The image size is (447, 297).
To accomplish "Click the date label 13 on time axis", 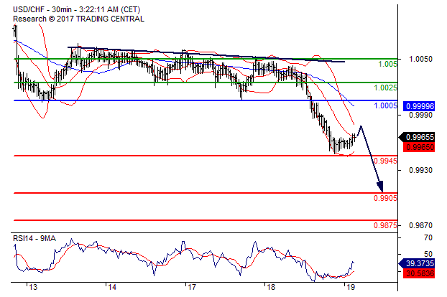I will coord(33,288).
